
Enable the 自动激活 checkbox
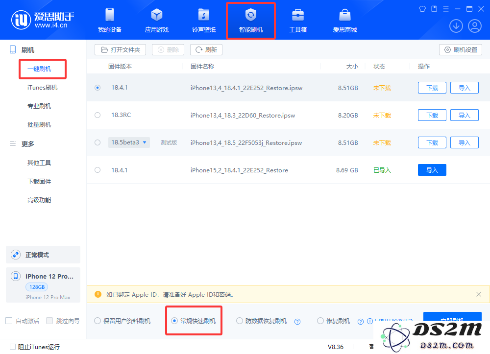pyautogui.click(x=9, y=321)
